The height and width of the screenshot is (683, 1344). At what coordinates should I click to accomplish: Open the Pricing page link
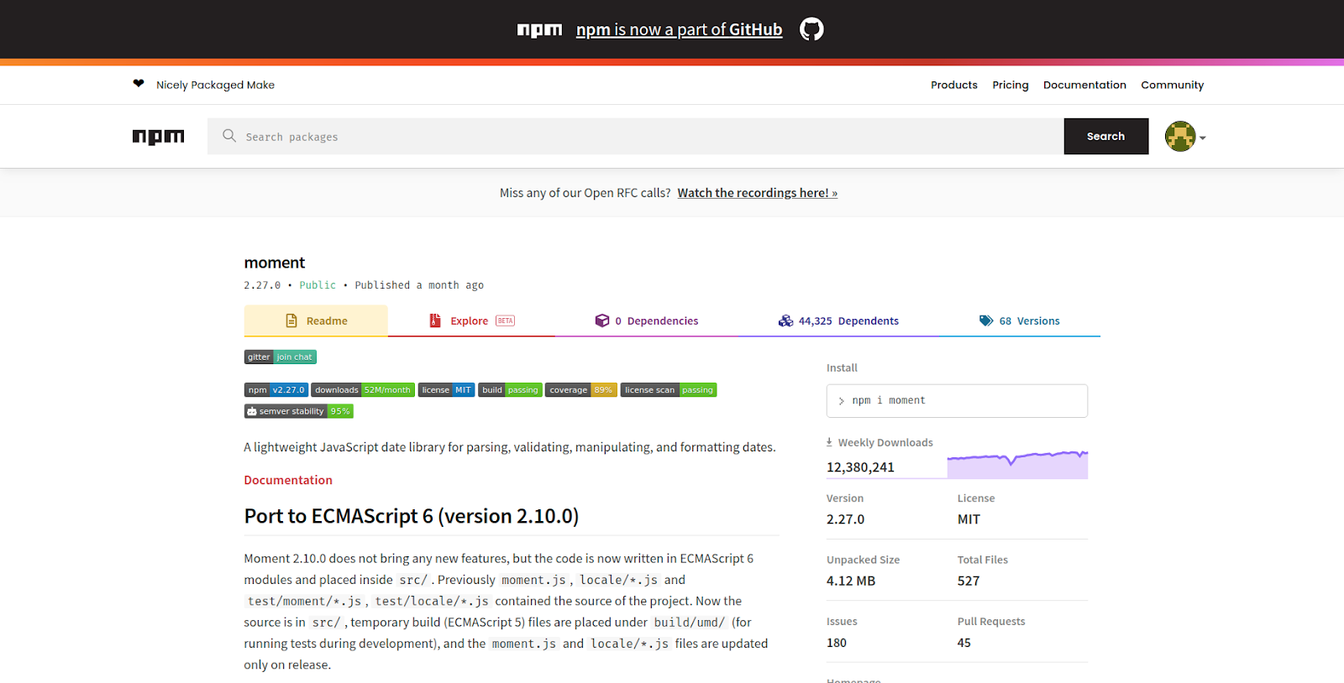(1011, 85)
